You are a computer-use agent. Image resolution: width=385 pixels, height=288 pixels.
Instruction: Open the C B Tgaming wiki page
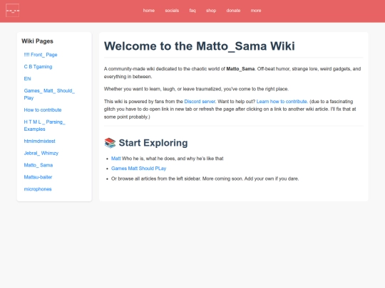coord(38,67)
